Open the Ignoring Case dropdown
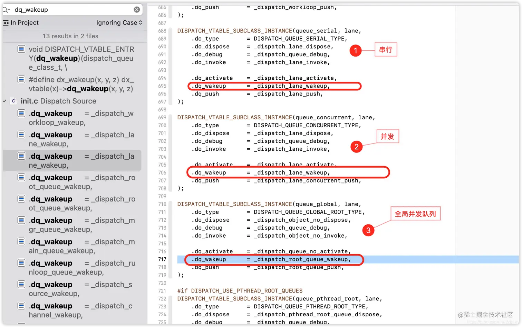This screenshot has width=522, height=327. 119,23
